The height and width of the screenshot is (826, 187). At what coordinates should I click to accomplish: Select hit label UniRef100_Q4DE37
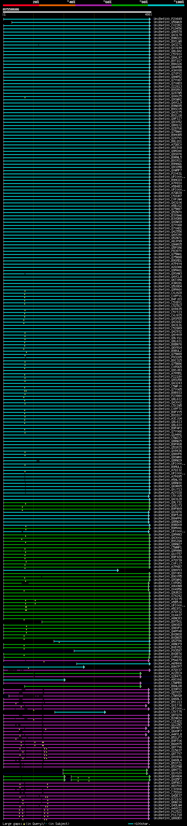(x=168, y=796)
